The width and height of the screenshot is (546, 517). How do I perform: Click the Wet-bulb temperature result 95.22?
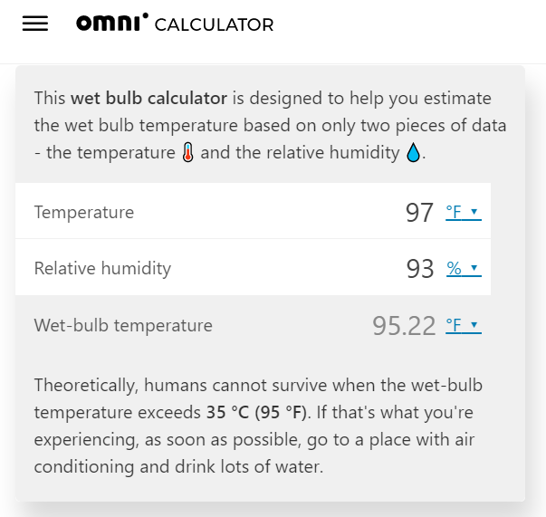pyautogui.click(x=404, y=325)
